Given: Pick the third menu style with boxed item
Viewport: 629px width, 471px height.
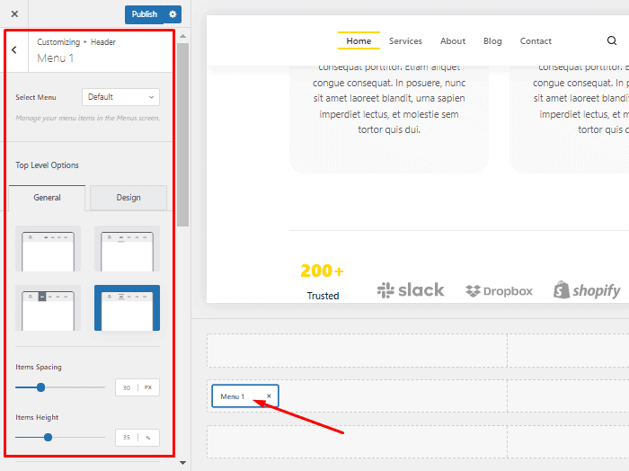Looking at the screenshot, I should [49, 308].
